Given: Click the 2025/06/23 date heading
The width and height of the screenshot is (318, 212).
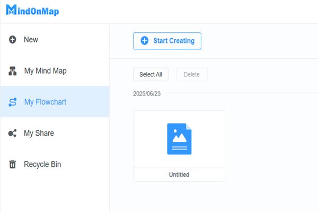Looking at the screenshot, I should 148,94.
